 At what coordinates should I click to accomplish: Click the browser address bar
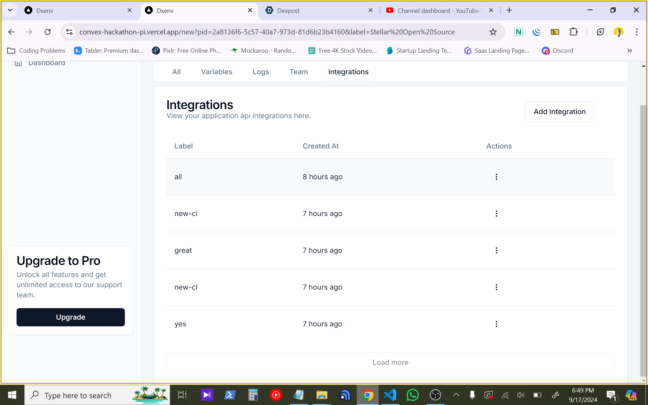[x=267, y=32]
